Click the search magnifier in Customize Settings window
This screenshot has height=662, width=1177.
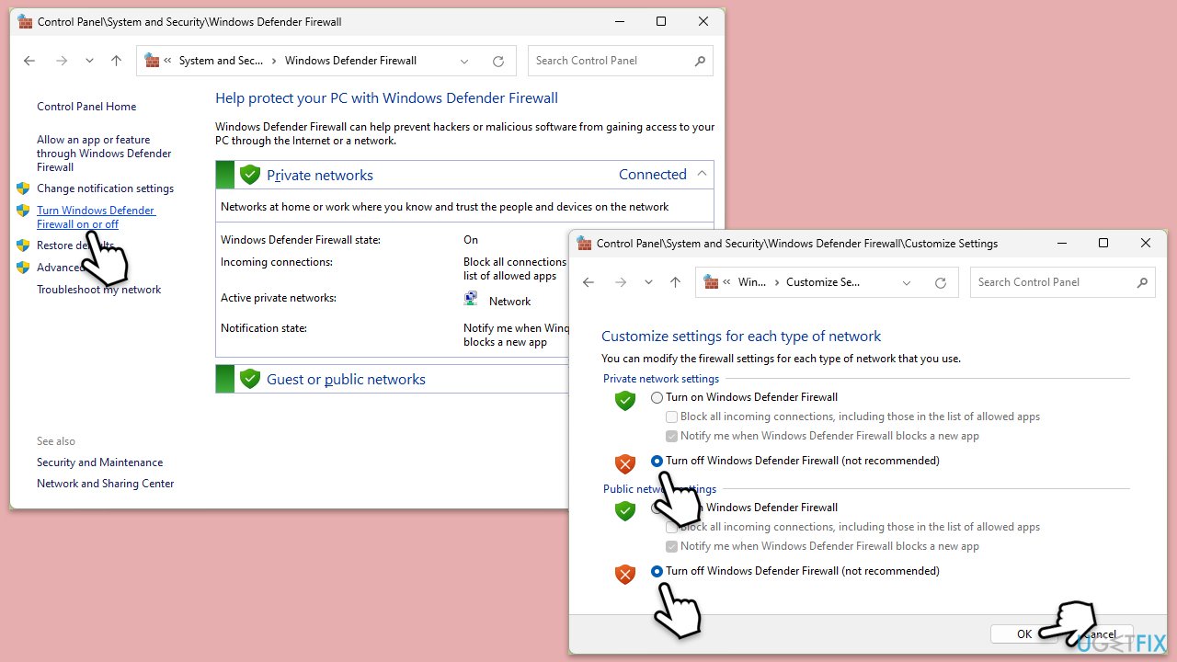tap(1142, 282)
